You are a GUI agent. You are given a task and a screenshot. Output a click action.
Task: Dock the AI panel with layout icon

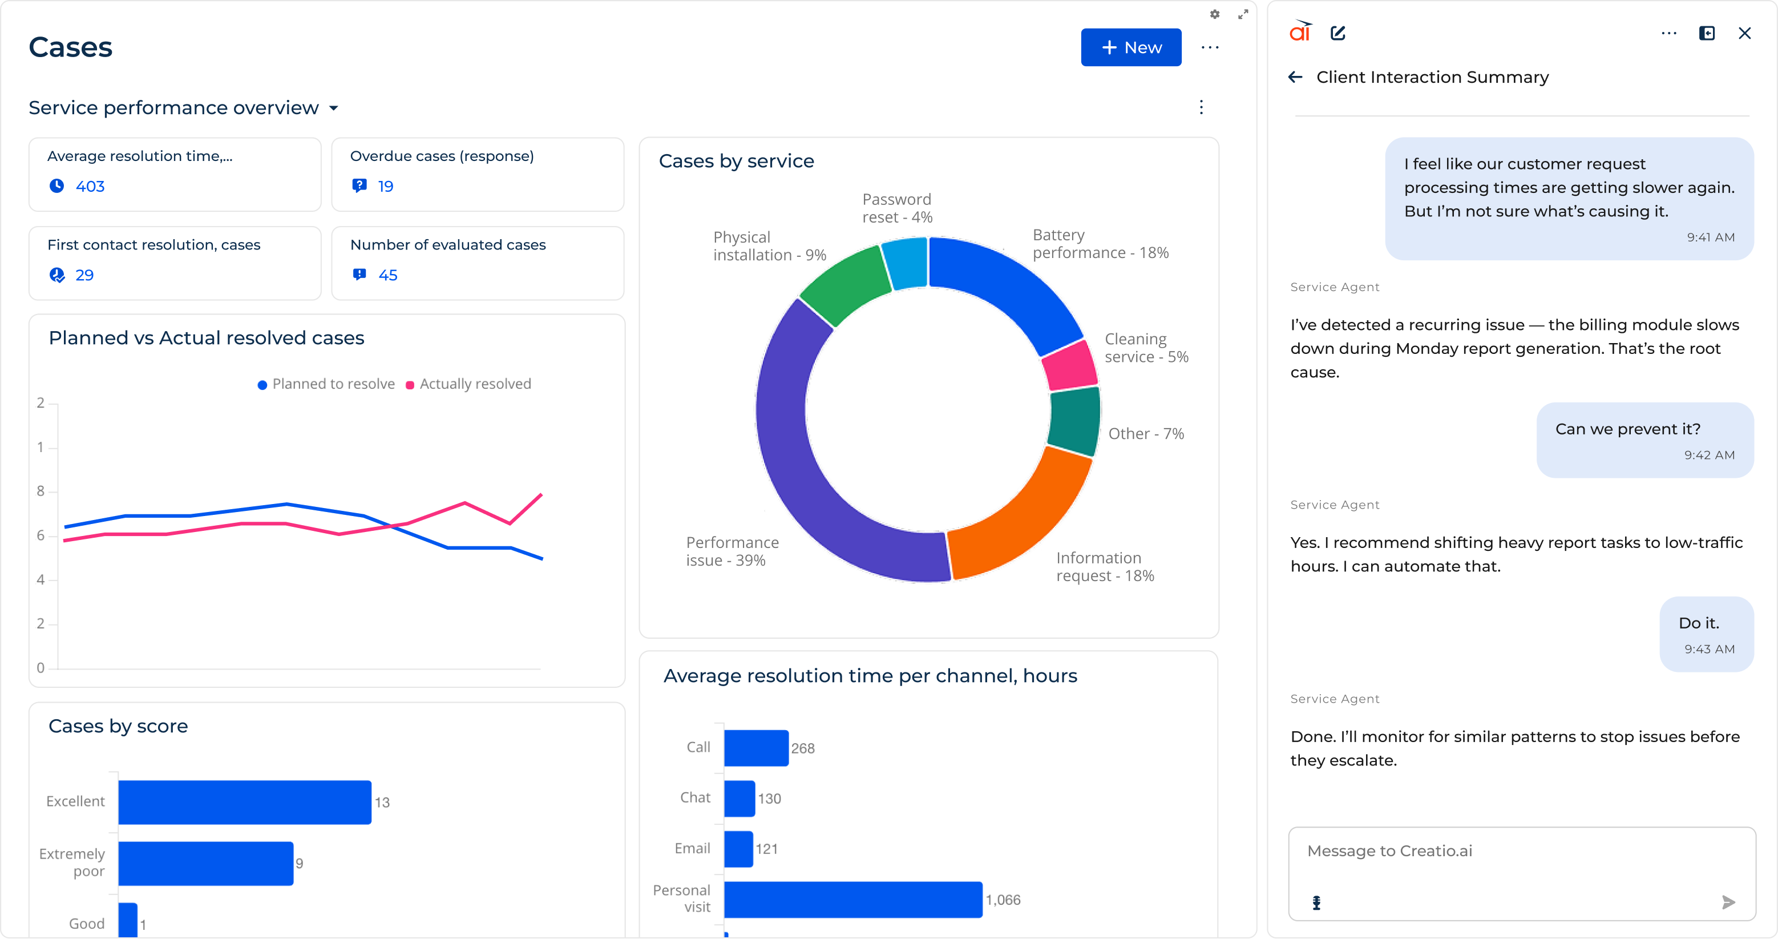coord(1707,33)
